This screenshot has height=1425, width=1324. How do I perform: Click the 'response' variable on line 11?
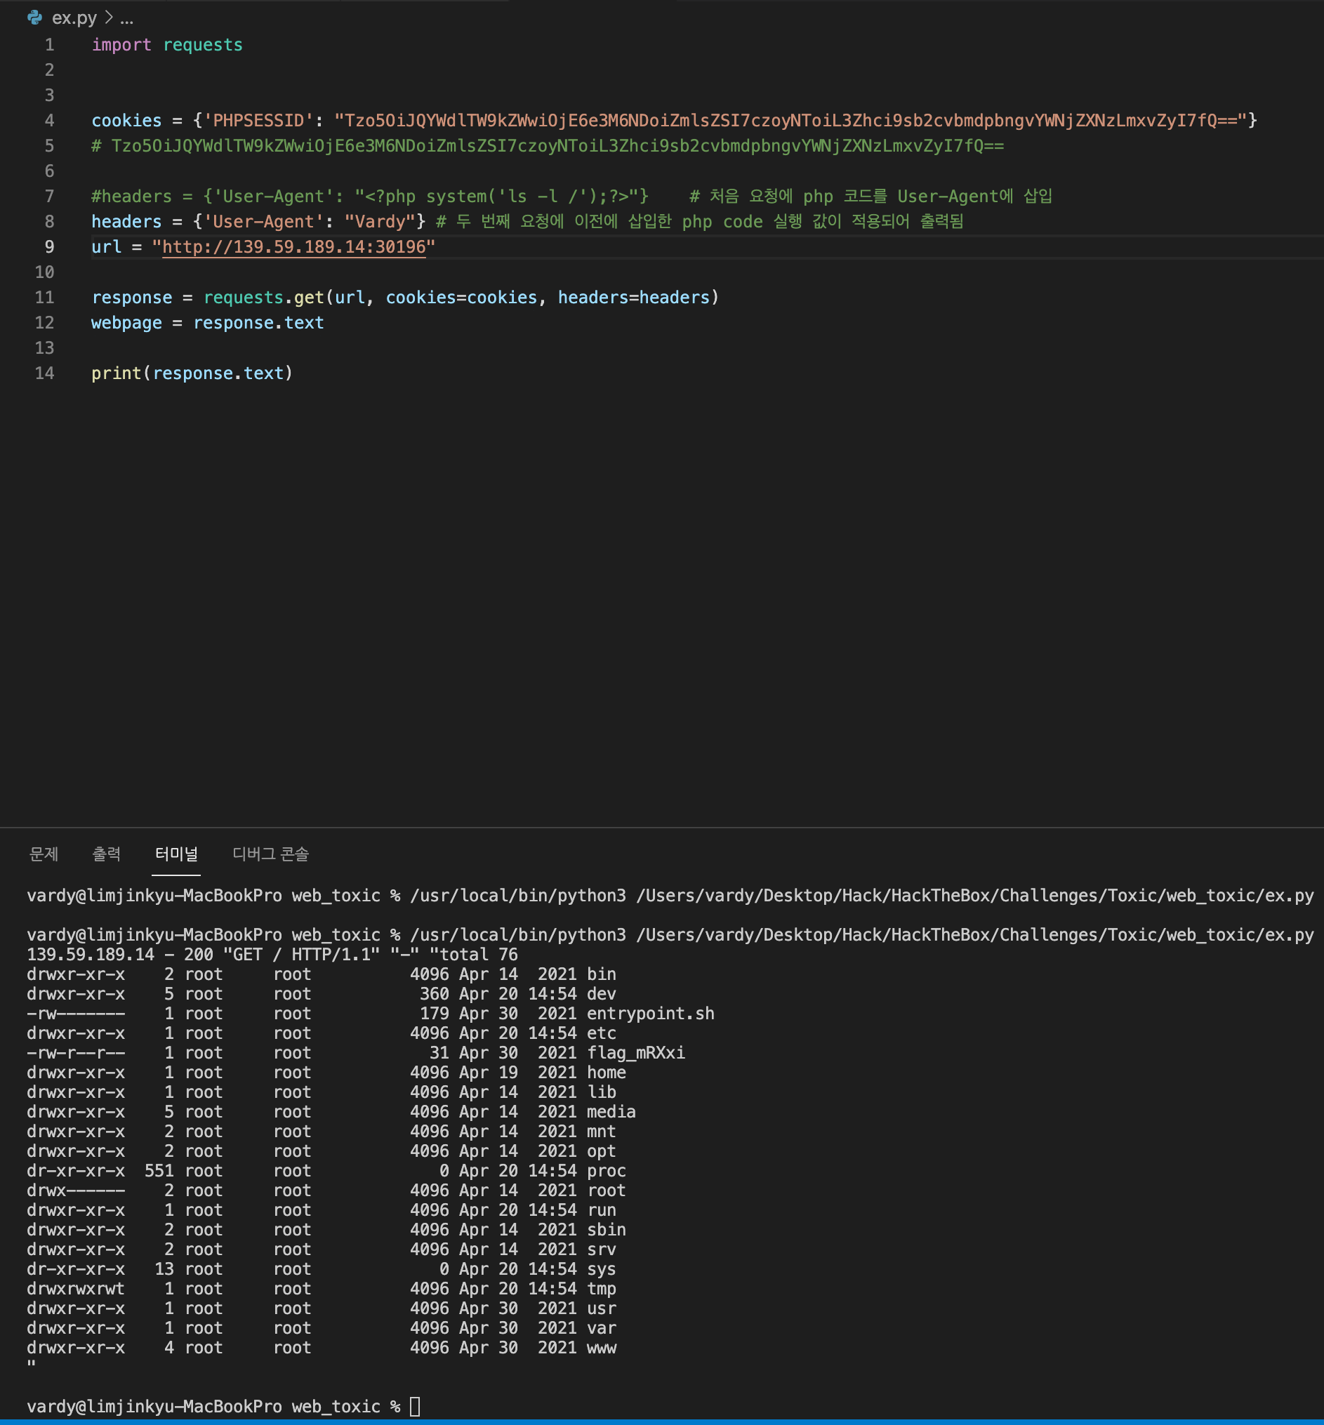132,298
